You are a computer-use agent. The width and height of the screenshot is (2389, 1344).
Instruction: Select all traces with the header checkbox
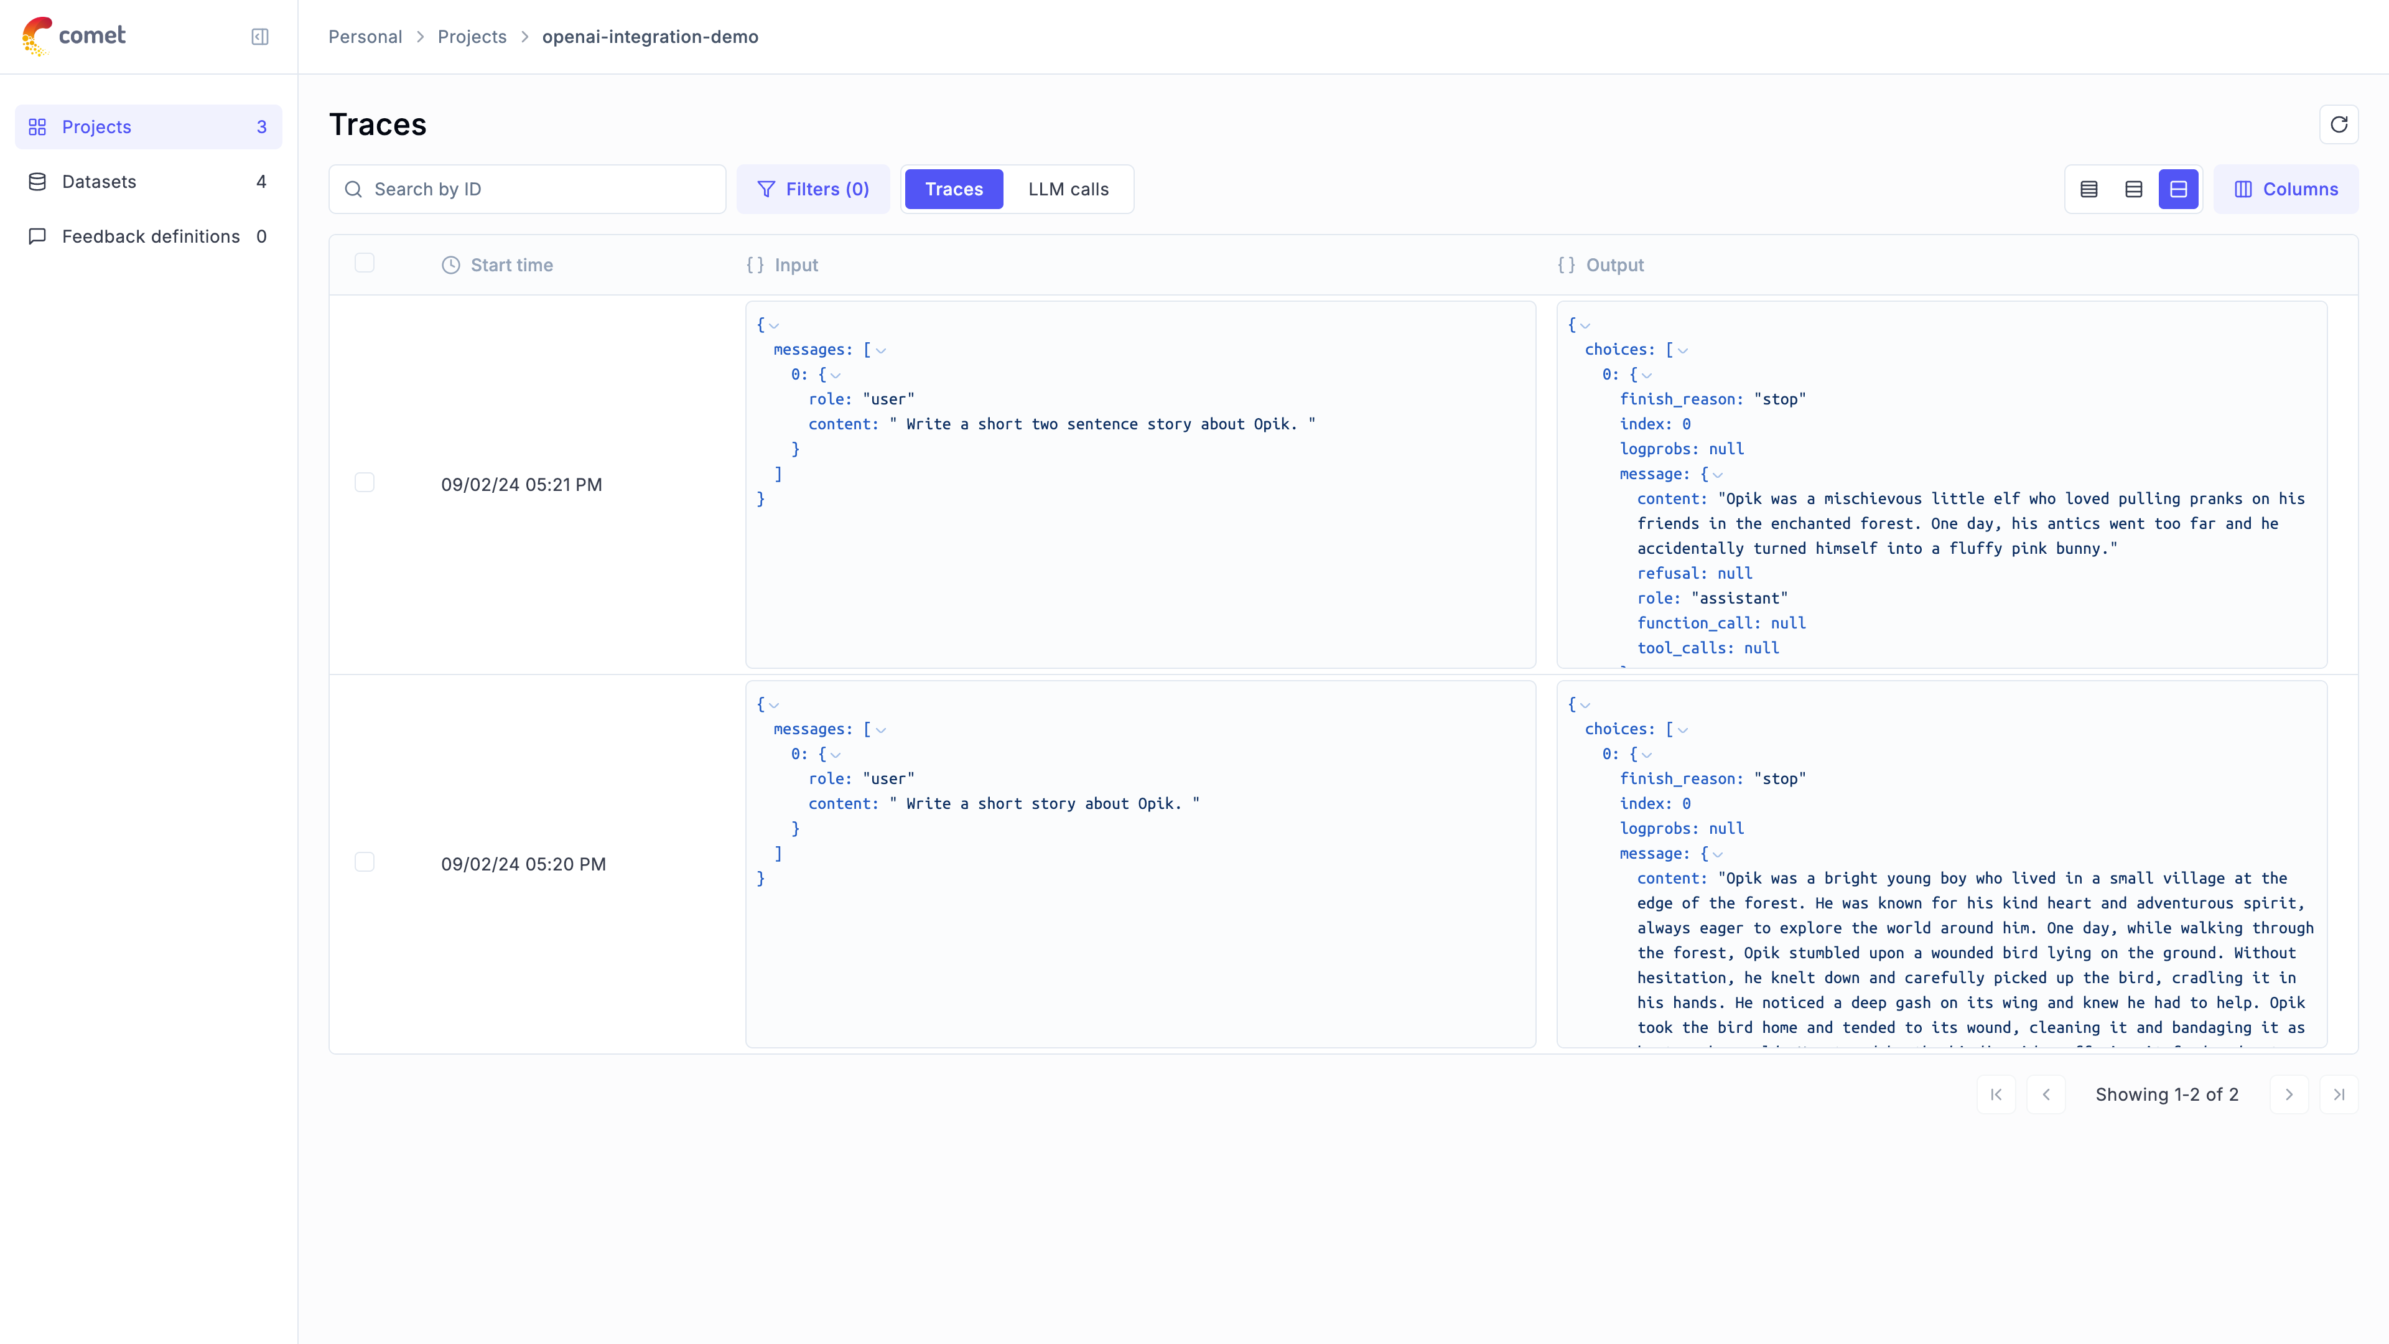tap(365, 263)
